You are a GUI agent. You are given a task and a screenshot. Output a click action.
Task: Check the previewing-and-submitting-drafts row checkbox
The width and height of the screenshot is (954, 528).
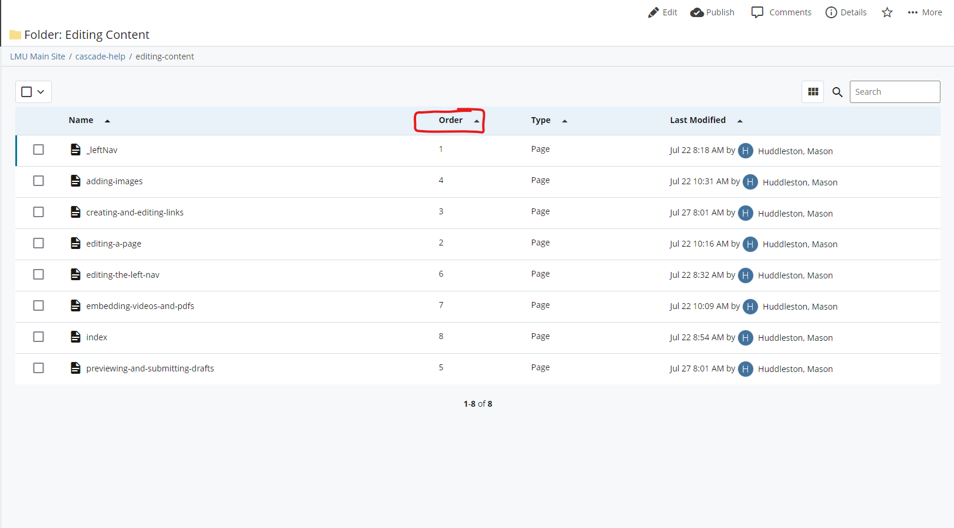pyautogui.click(x=38, y=368)
